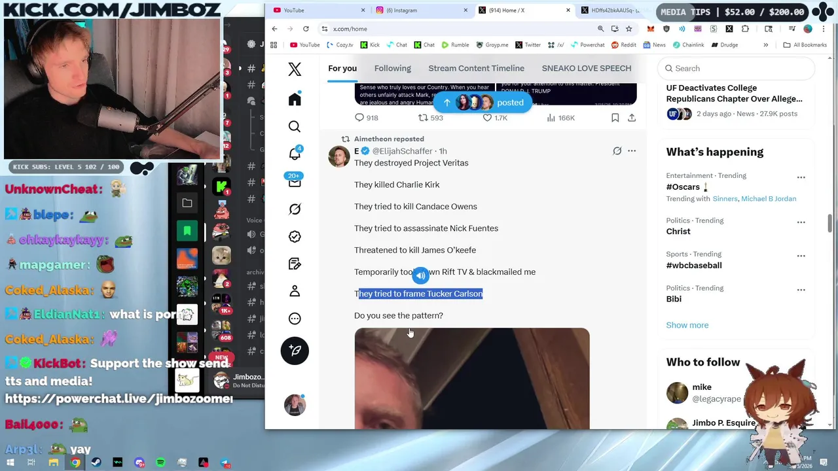
Task: Reload the page with refresh icon
Action: (x=306, y=29)
